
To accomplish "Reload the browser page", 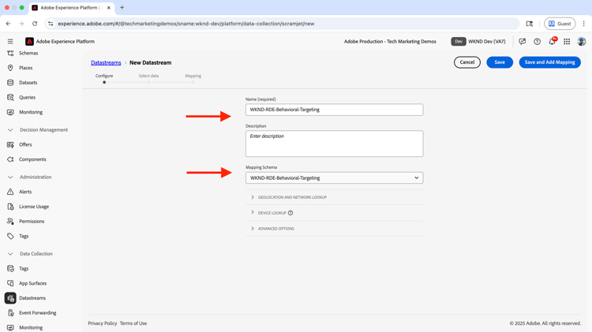I will point(35,24).
